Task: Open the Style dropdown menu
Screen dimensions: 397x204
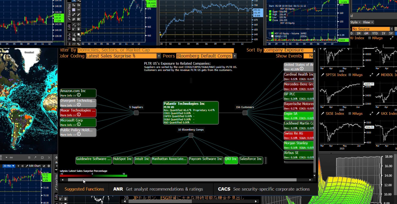Action: (x=356, y=22)
